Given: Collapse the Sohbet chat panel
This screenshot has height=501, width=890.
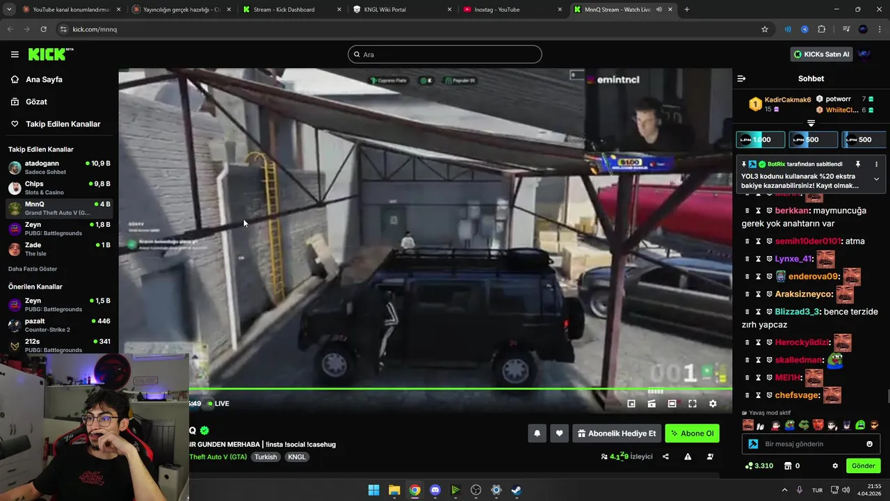Looking at the screenshot, I should point(741,79).
